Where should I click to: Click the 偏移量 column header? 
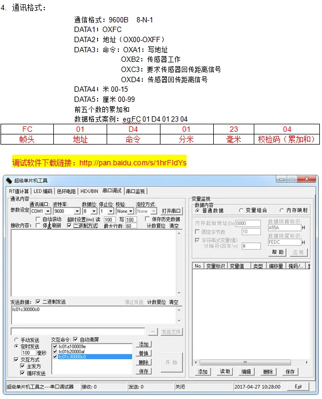(x=276, y=266)
